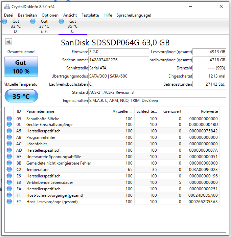Click status orb for Programmfehler row
Image resolution: width=231 pixels, height=237 pixels.
point(9,137)
